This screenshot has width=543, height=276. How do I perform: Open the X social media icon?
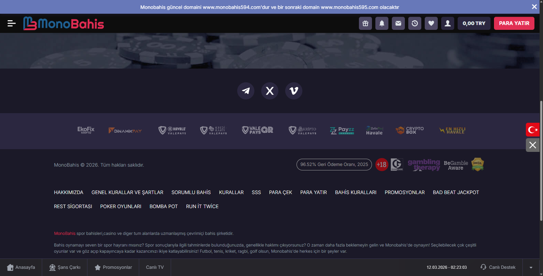(270, 91)
